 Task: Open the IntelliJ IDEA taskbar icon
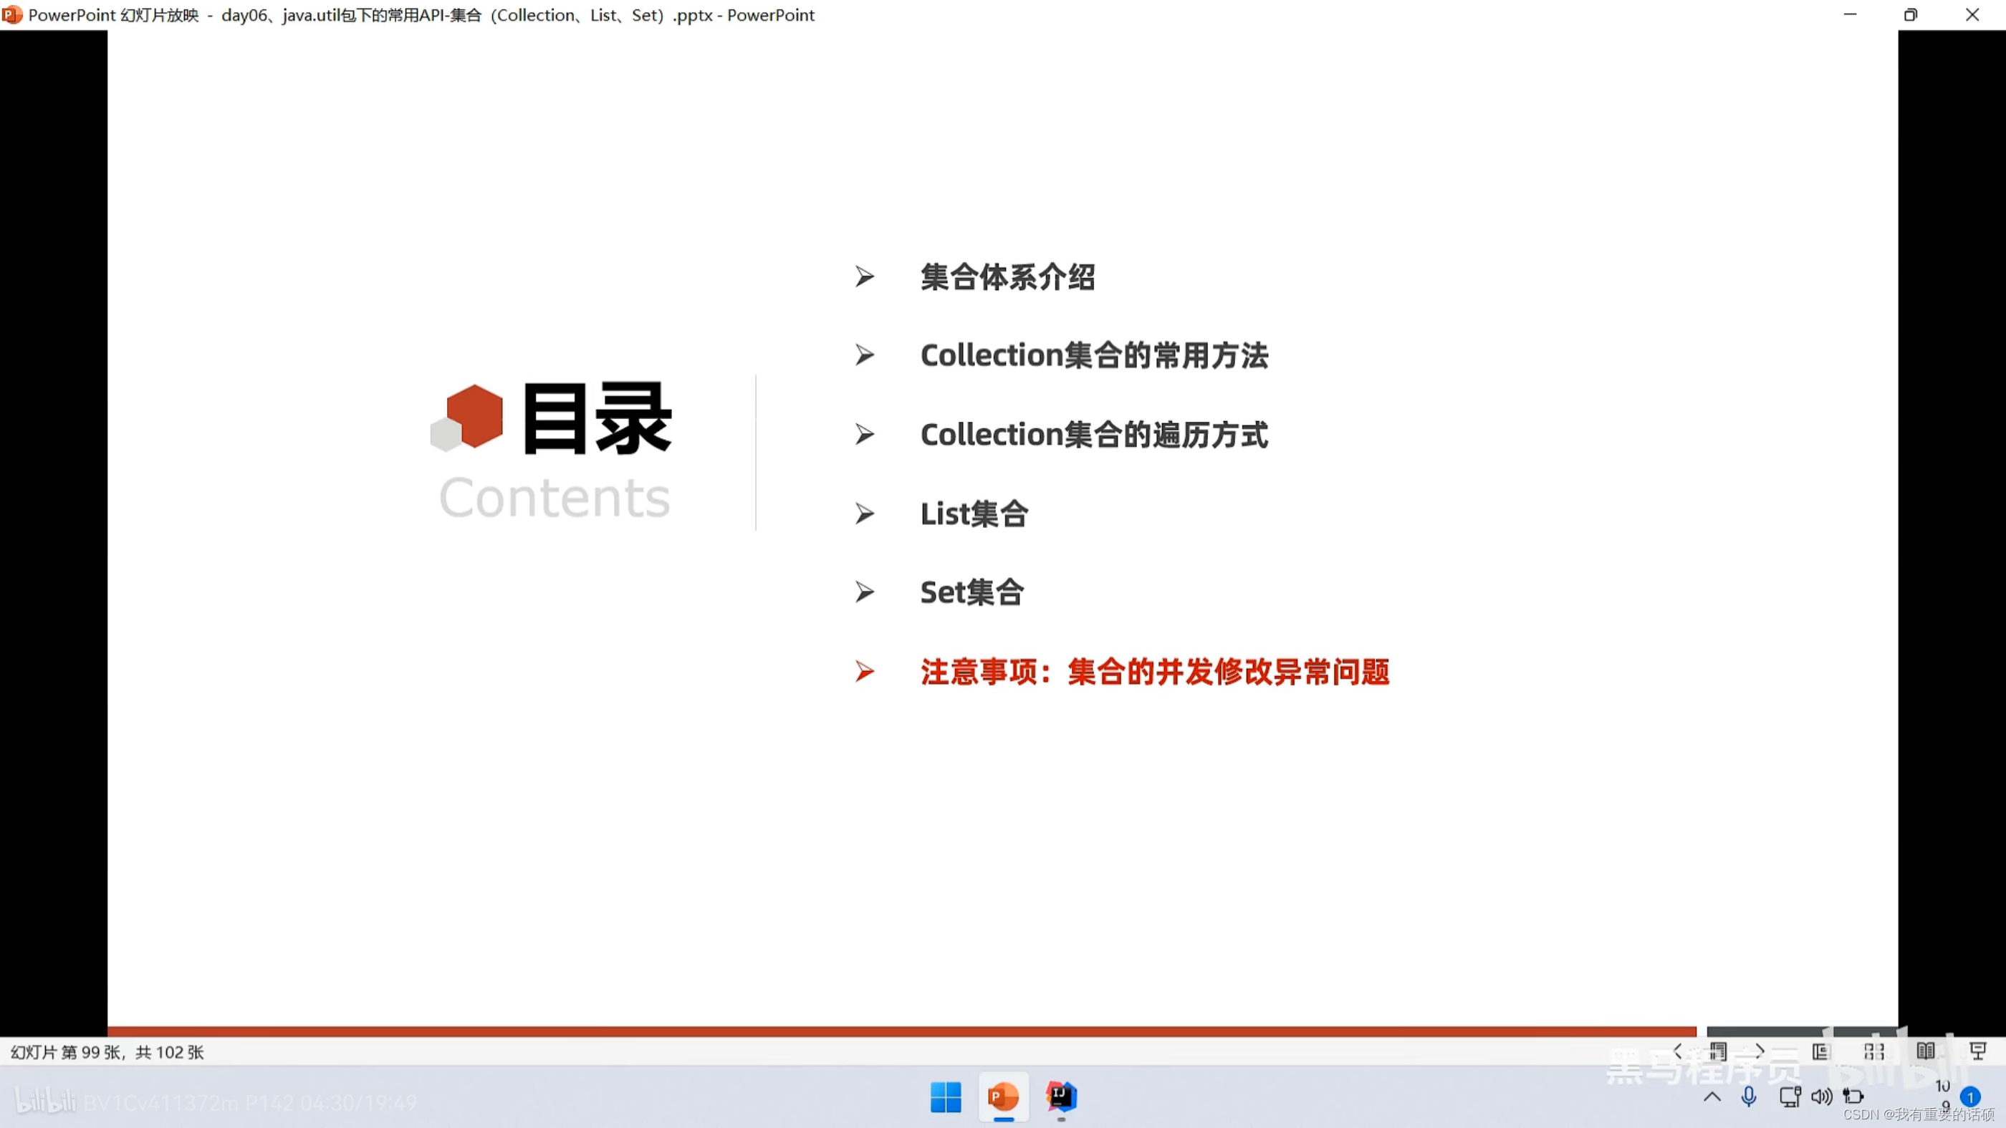coord(1062,1097)
